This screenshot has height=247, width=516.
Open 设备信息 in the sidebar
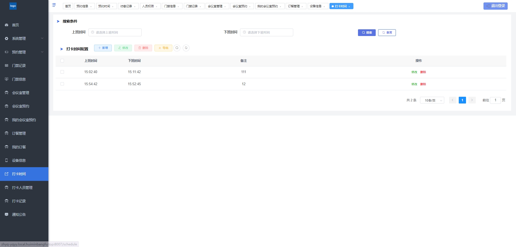pos(24,160)
